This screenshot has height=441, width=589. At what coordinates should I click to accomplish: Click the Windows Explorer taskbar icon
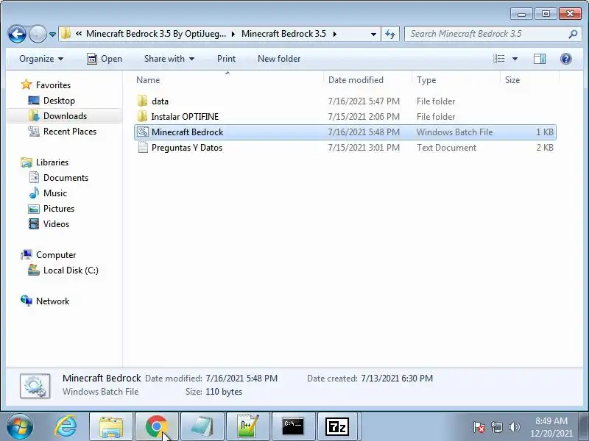click(111, 427)
